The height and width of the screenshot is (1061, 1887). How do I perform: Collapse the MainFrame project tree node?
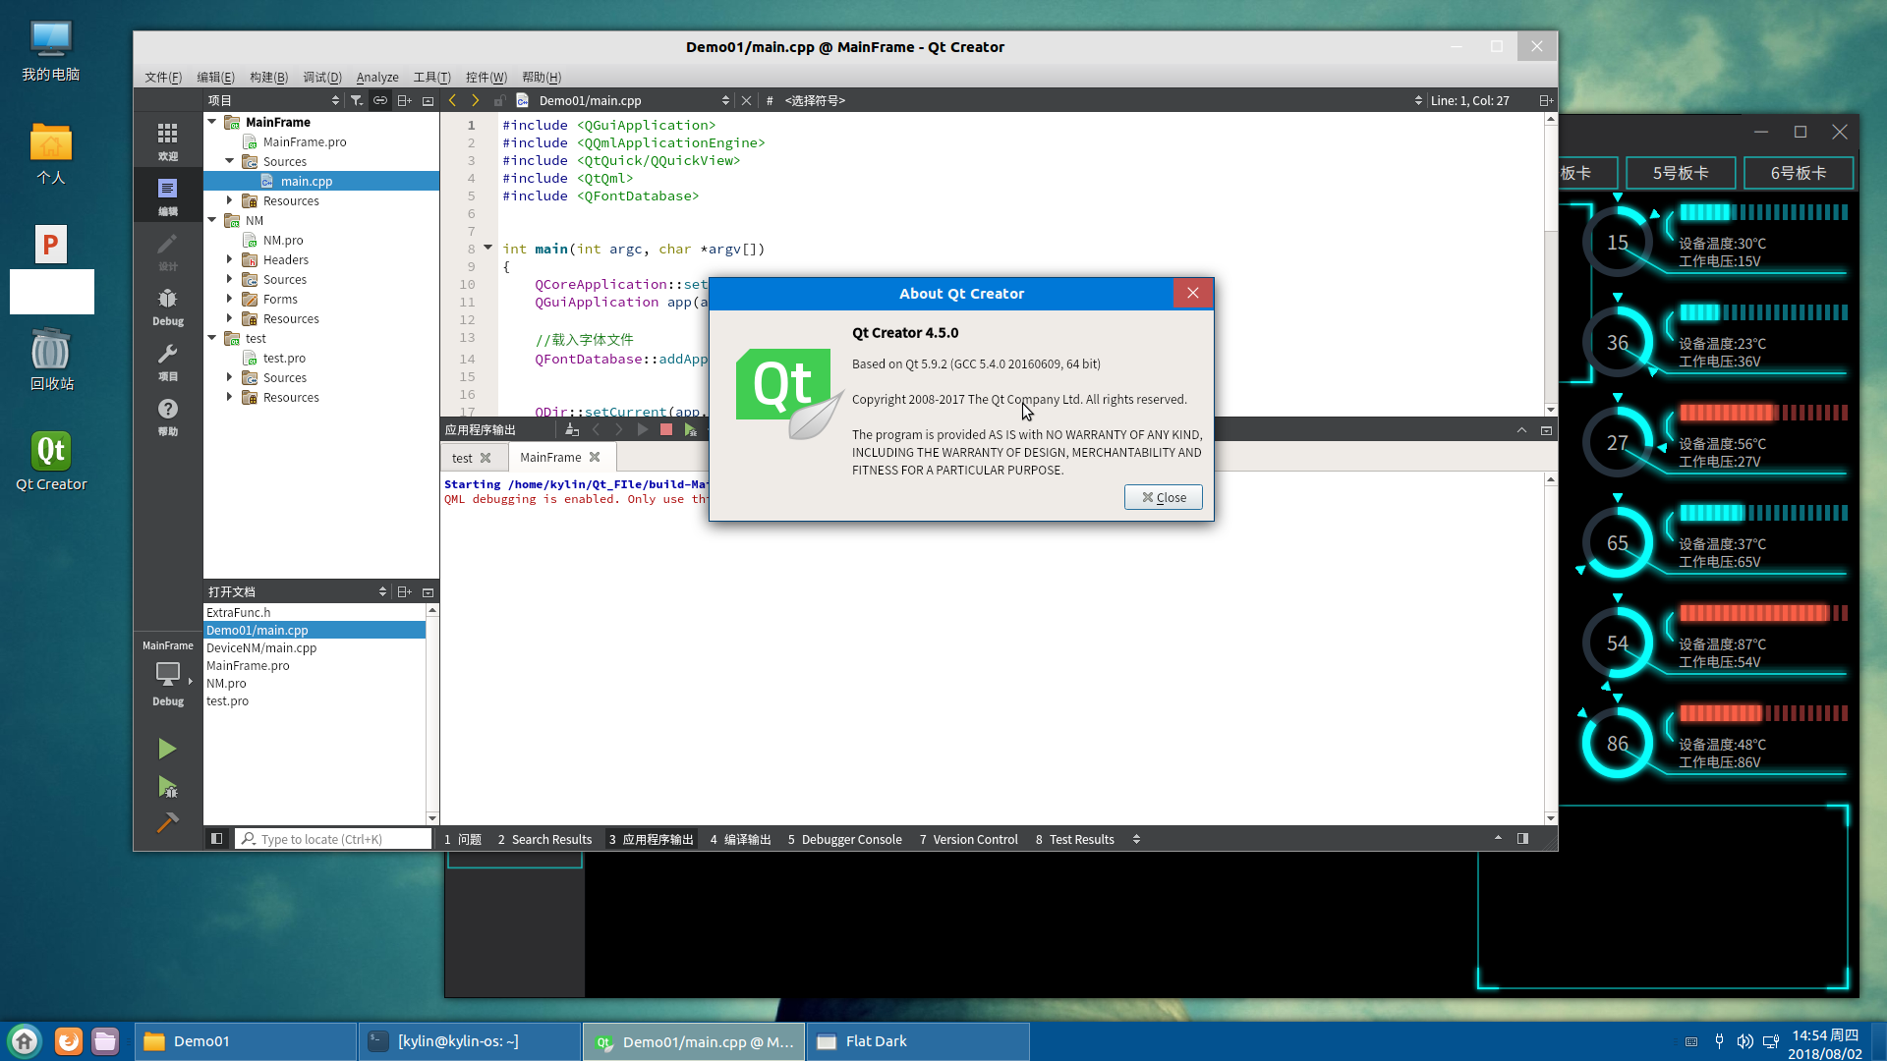pyautogui.click(x=211, y=122)
